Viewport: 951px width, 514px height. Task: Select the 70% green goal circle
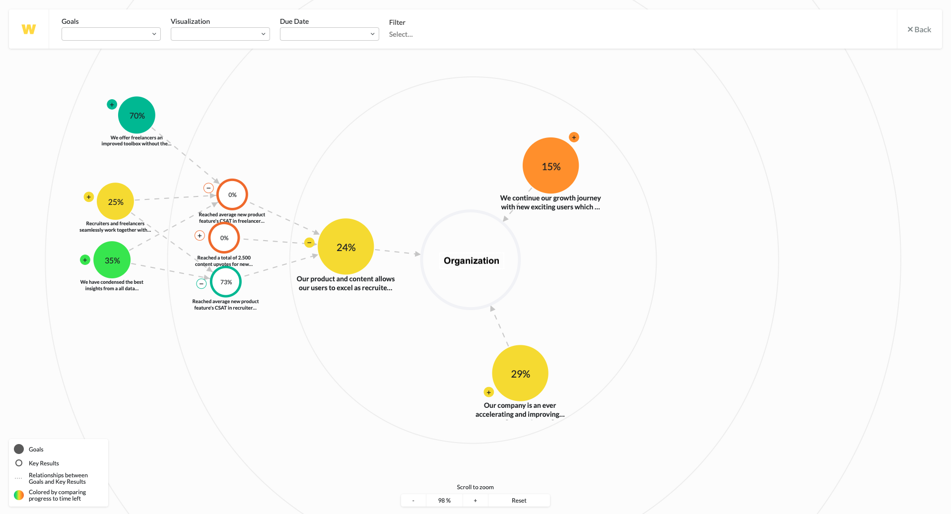pos(137,115)
